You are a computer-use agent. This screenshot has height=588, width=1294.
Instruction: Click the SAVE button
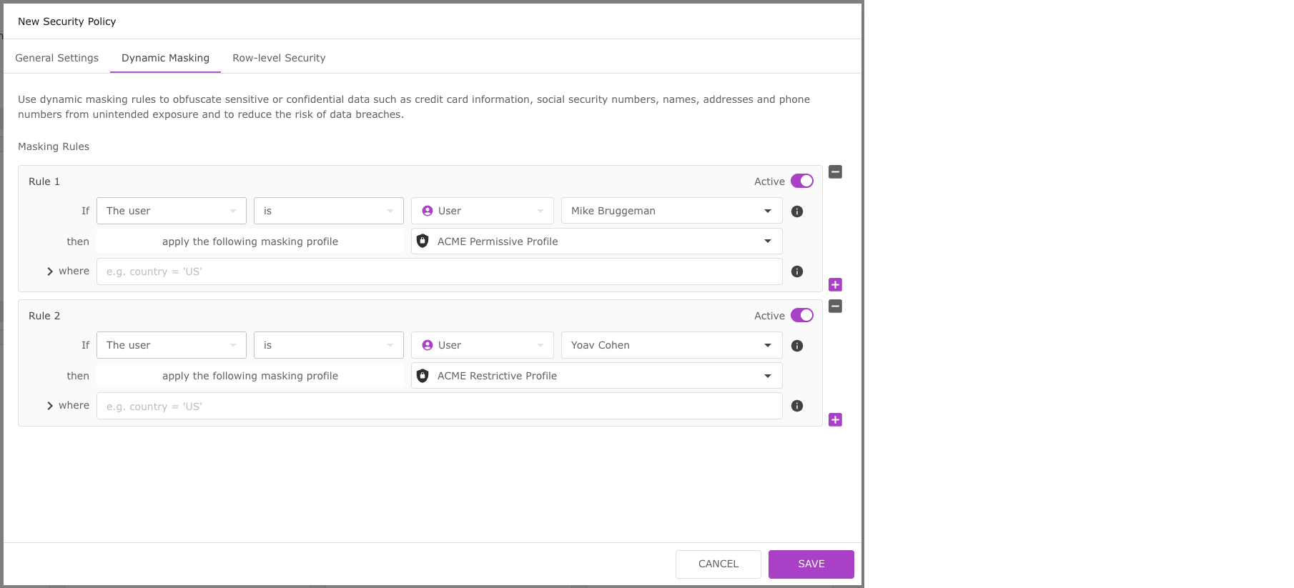coord(811,564)
